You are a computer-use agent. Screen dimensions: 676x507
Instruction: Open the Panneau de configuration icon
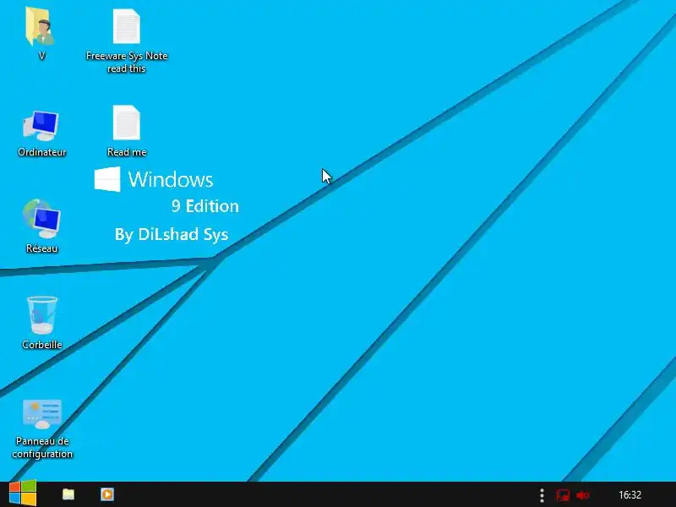(41, 414)
